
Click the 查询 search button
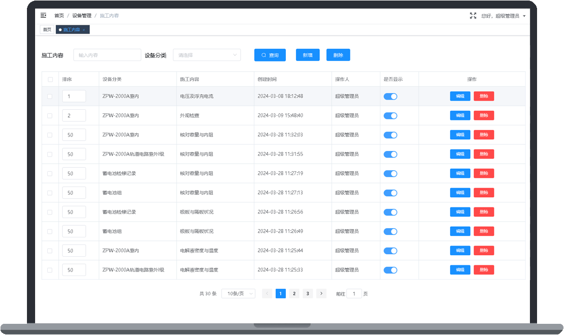270,55
